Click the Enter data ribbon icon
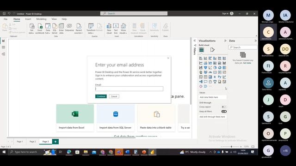Screen dimensions: 296x166 [x=62, y=29]
